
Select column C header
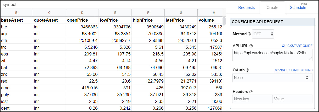point(49,13)
